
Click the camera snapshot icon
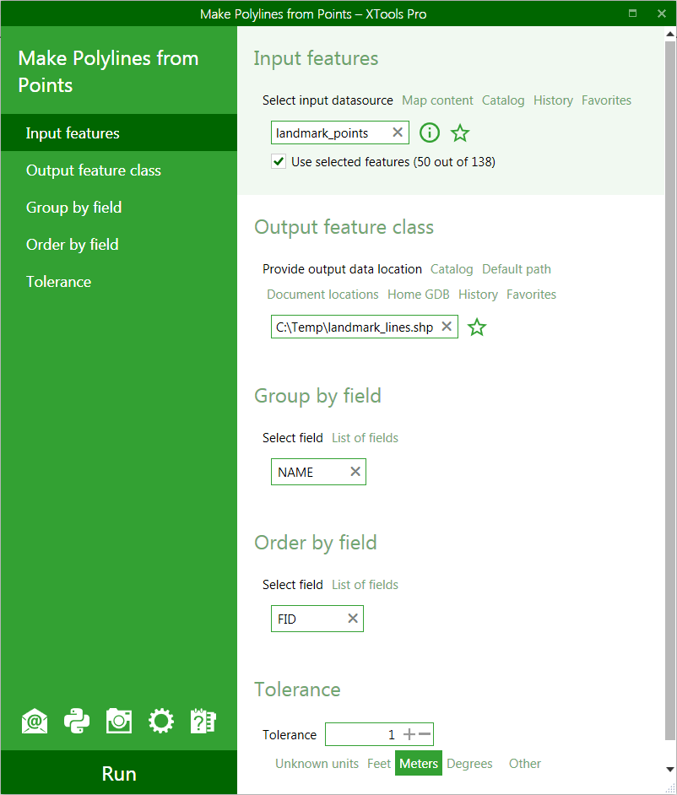coord(119,721)
